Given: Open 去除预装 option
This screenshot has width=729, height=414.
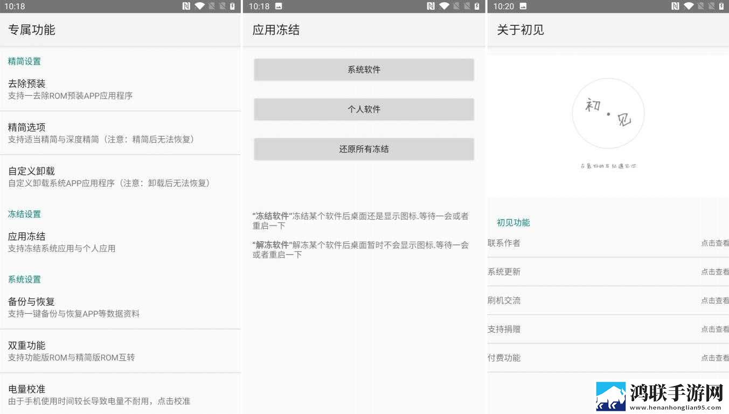Looking at the screenshot, I should pyautogui.click(x=120, y=89).
